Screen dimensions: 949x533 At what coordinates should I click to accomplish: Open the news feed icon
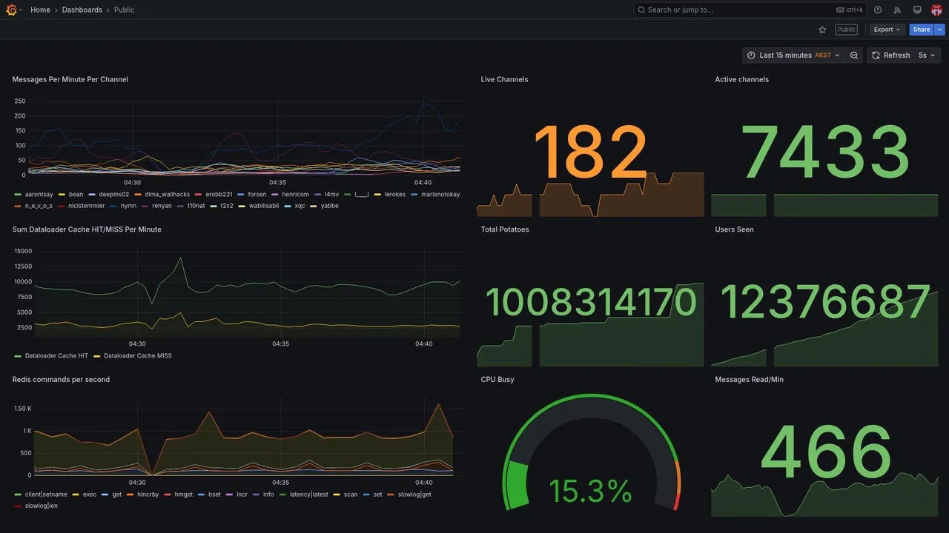coord(897,10)
